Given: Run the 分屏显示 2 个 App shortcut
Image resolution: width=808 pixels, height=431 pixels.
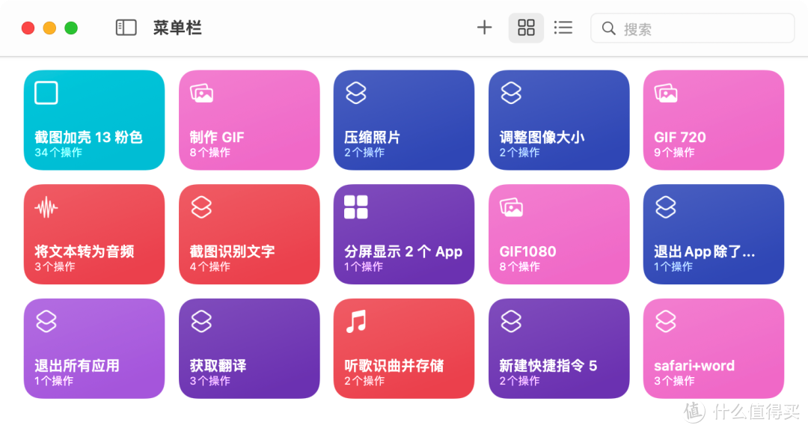Looking at the screenshot, I should click(x=404, y=234).
